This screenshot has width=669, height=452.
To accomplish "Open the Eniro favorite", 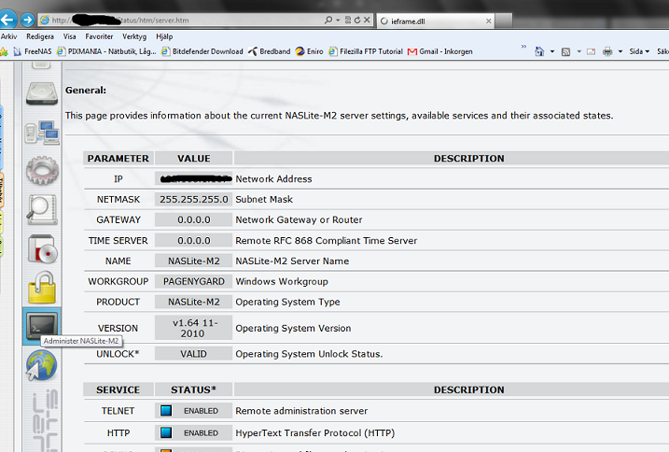I will tap(310, 51).
